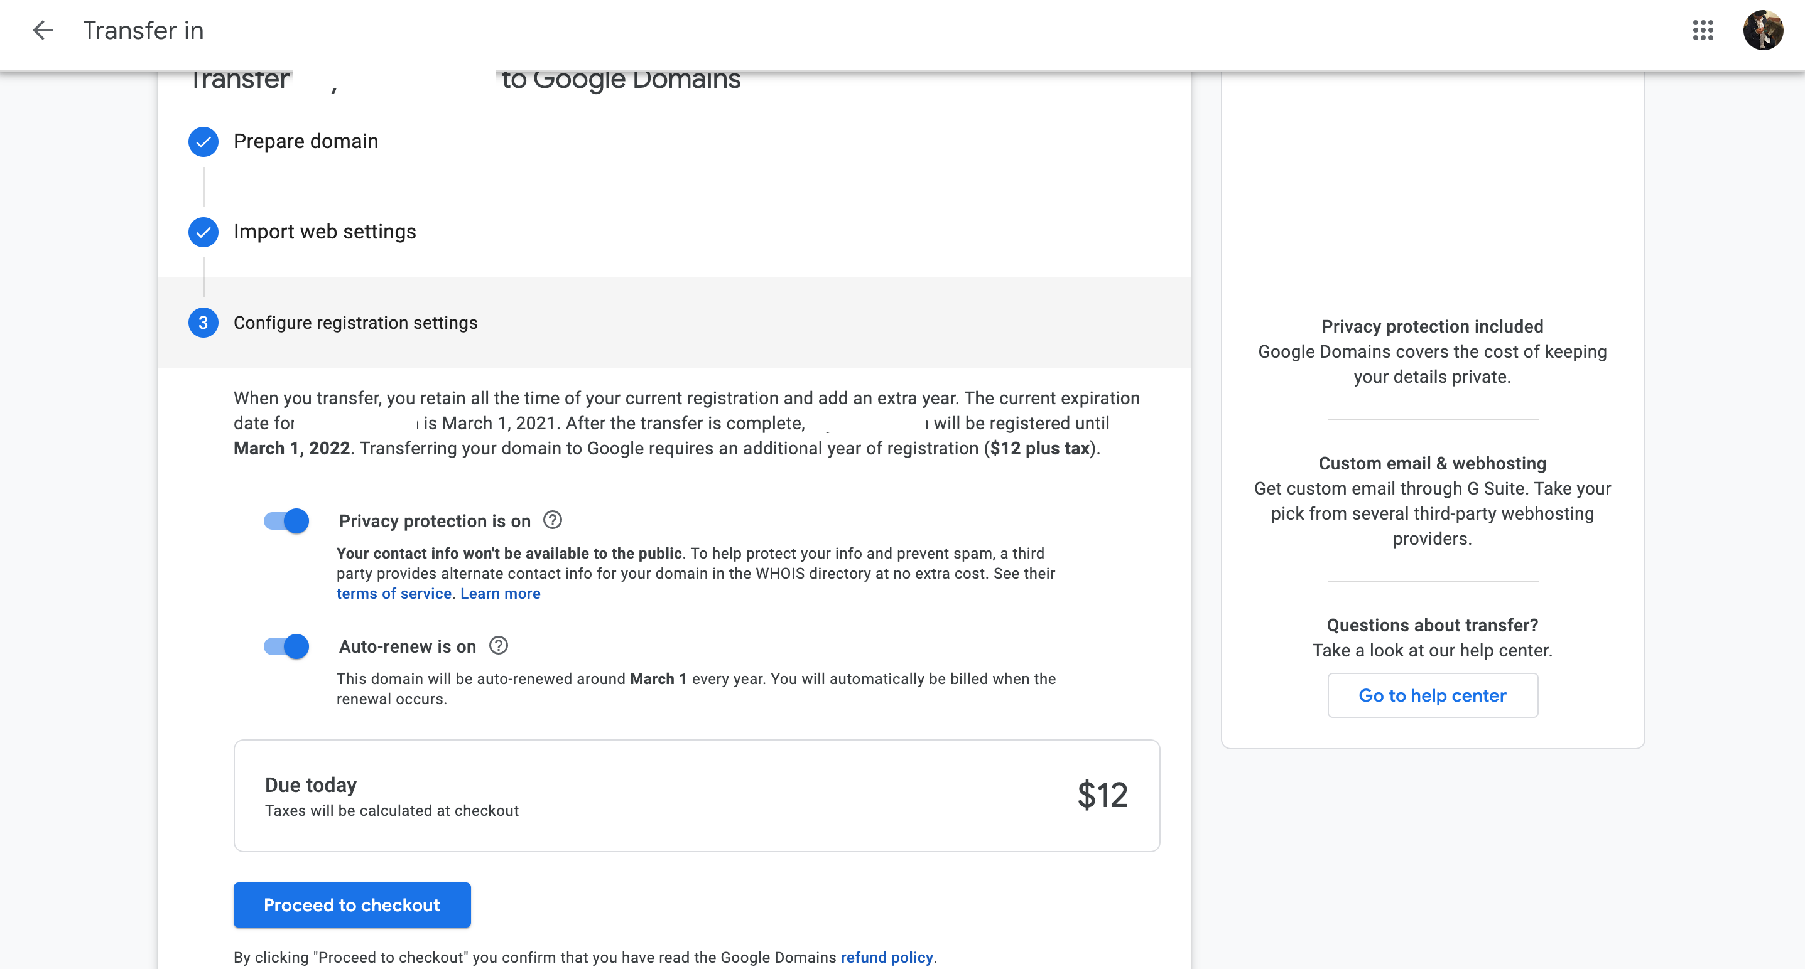This screenshot has height=969, width=1805.
Task: Open the Import web settings step
Action: click(325, 232)
